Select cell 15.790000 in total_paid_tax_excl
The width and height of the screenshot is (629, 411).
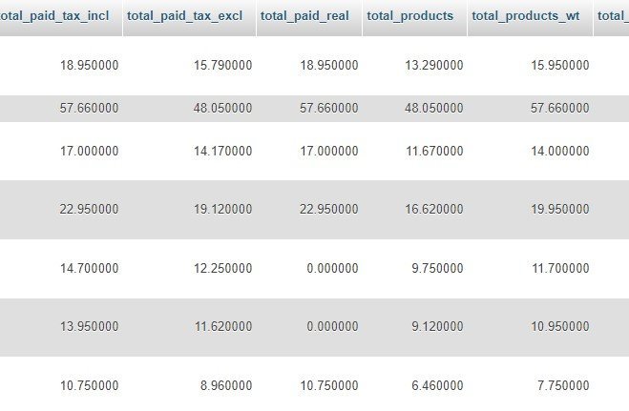coord(222,65)
